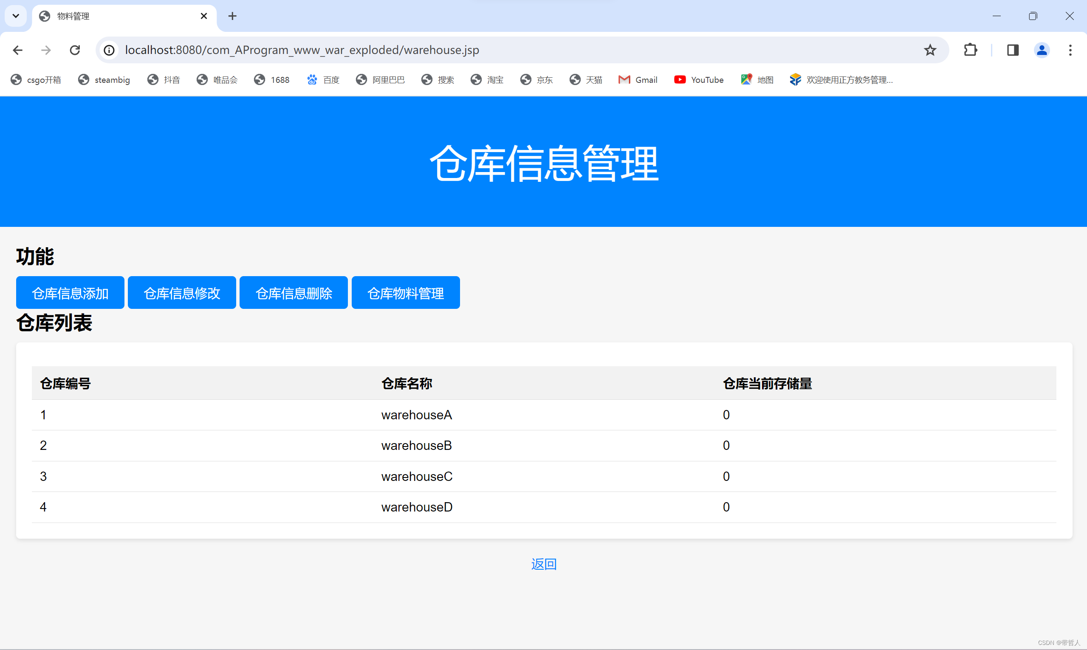Image resolution: width=1087 pixels, height=650 pixels.
Task: Open the Chrome three-dot menu
Action: [1070, 50]
